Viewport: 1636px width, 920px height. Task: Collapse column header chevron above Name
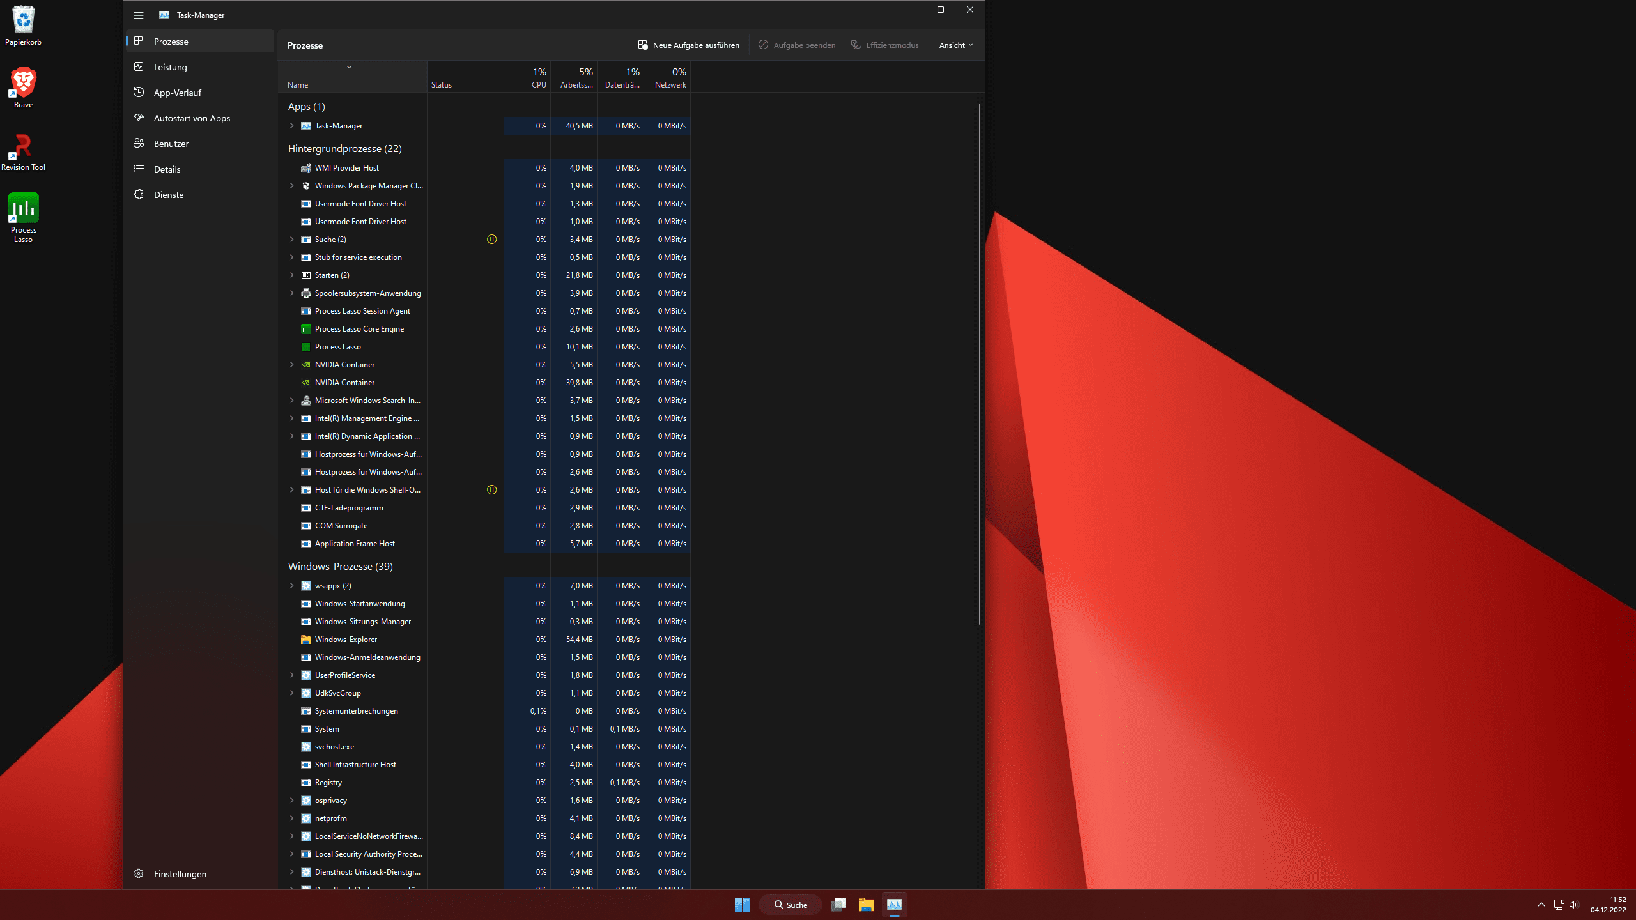(349, 67)
